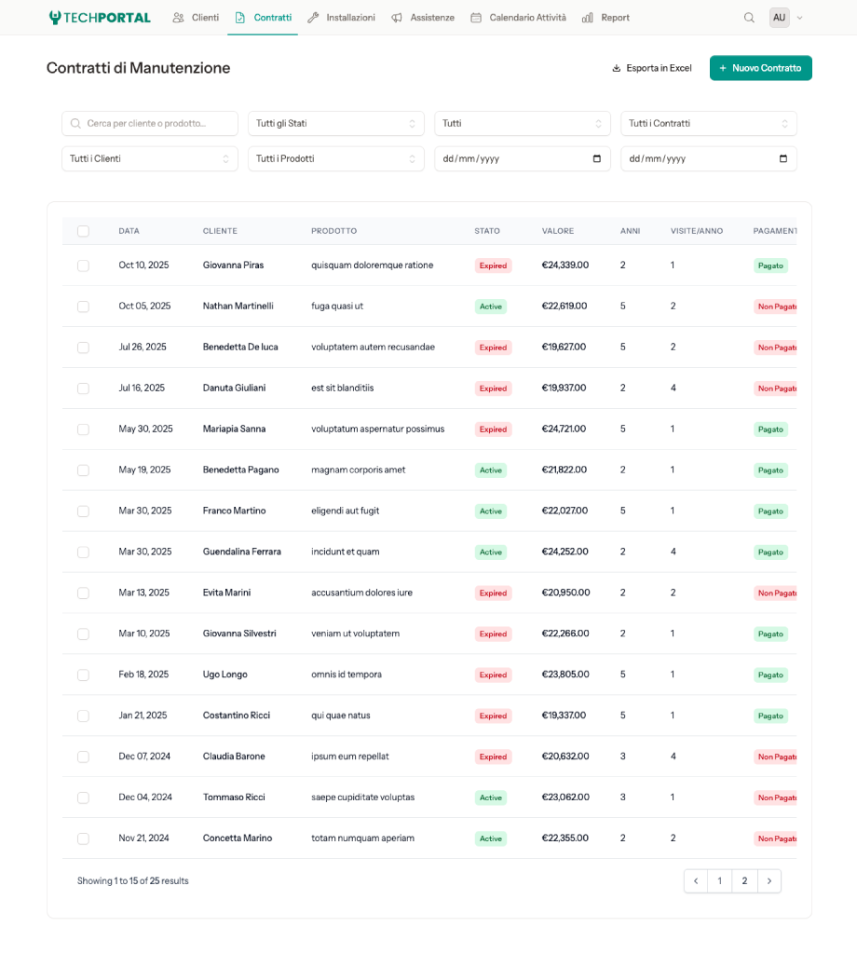This screenshot has width=857, height=954.
Task: Go to page 2 of results
Action: [744, 880]
